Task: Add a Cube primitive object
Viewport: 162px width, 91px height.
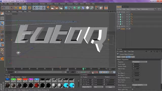Action: pyautogui.click(x=66, y=8)
